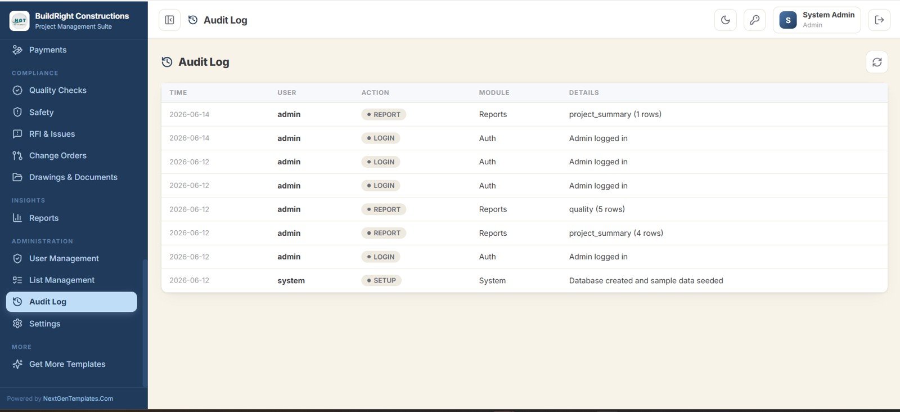The image size is (900, 412).
Task: Click the Payments sidebar icon
Action: [x=17, y=50]
